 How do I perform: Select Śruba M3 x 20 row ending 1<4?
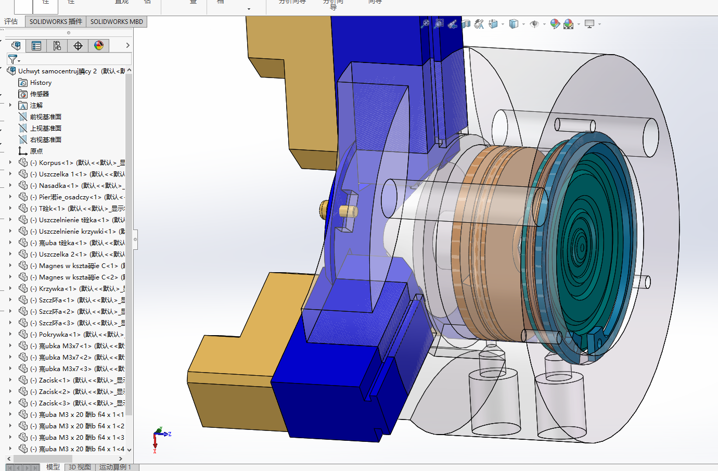coord(72,449)
